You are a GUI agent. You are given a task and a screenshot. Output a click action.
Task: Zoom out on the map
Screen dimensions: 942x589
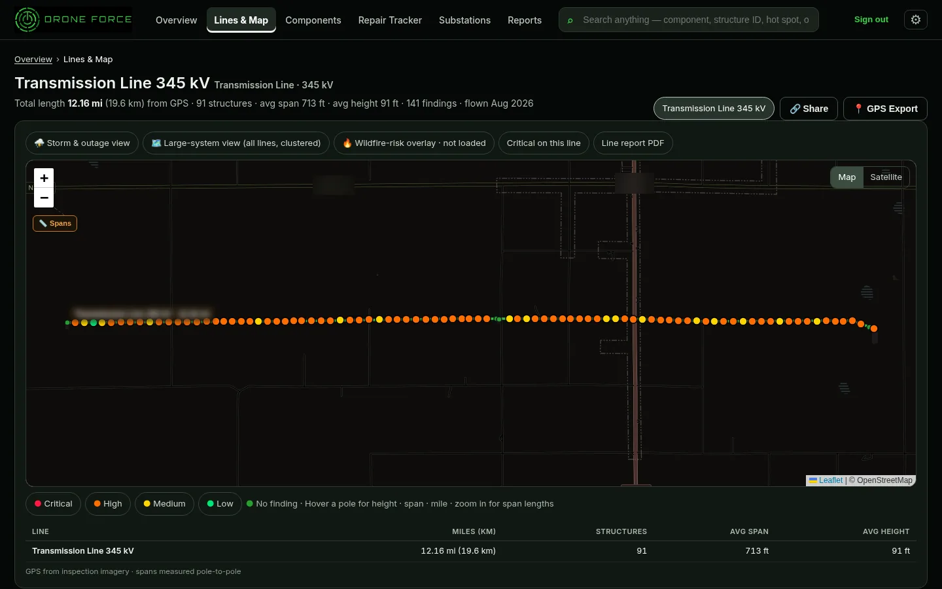click(44, 198)
